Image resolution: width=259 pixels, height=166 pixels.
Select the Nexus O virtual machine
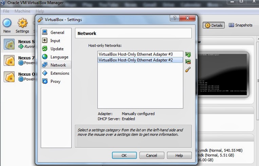(x=18, y=77)
